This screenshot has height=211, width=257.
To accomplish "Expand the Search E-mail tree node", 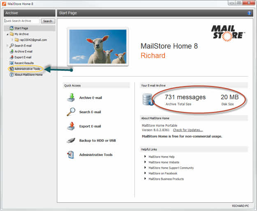I will click(7, 45).
